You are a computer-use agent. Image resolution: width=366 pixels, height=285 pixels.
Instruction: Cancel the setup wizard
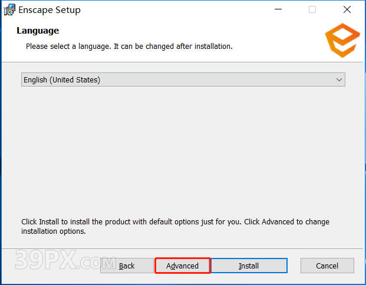point(327,266)
